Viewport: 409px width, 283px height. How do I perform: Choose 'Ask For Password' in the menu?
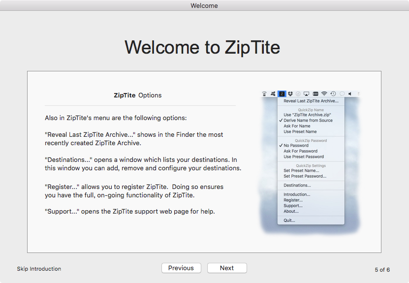(301, 151)
